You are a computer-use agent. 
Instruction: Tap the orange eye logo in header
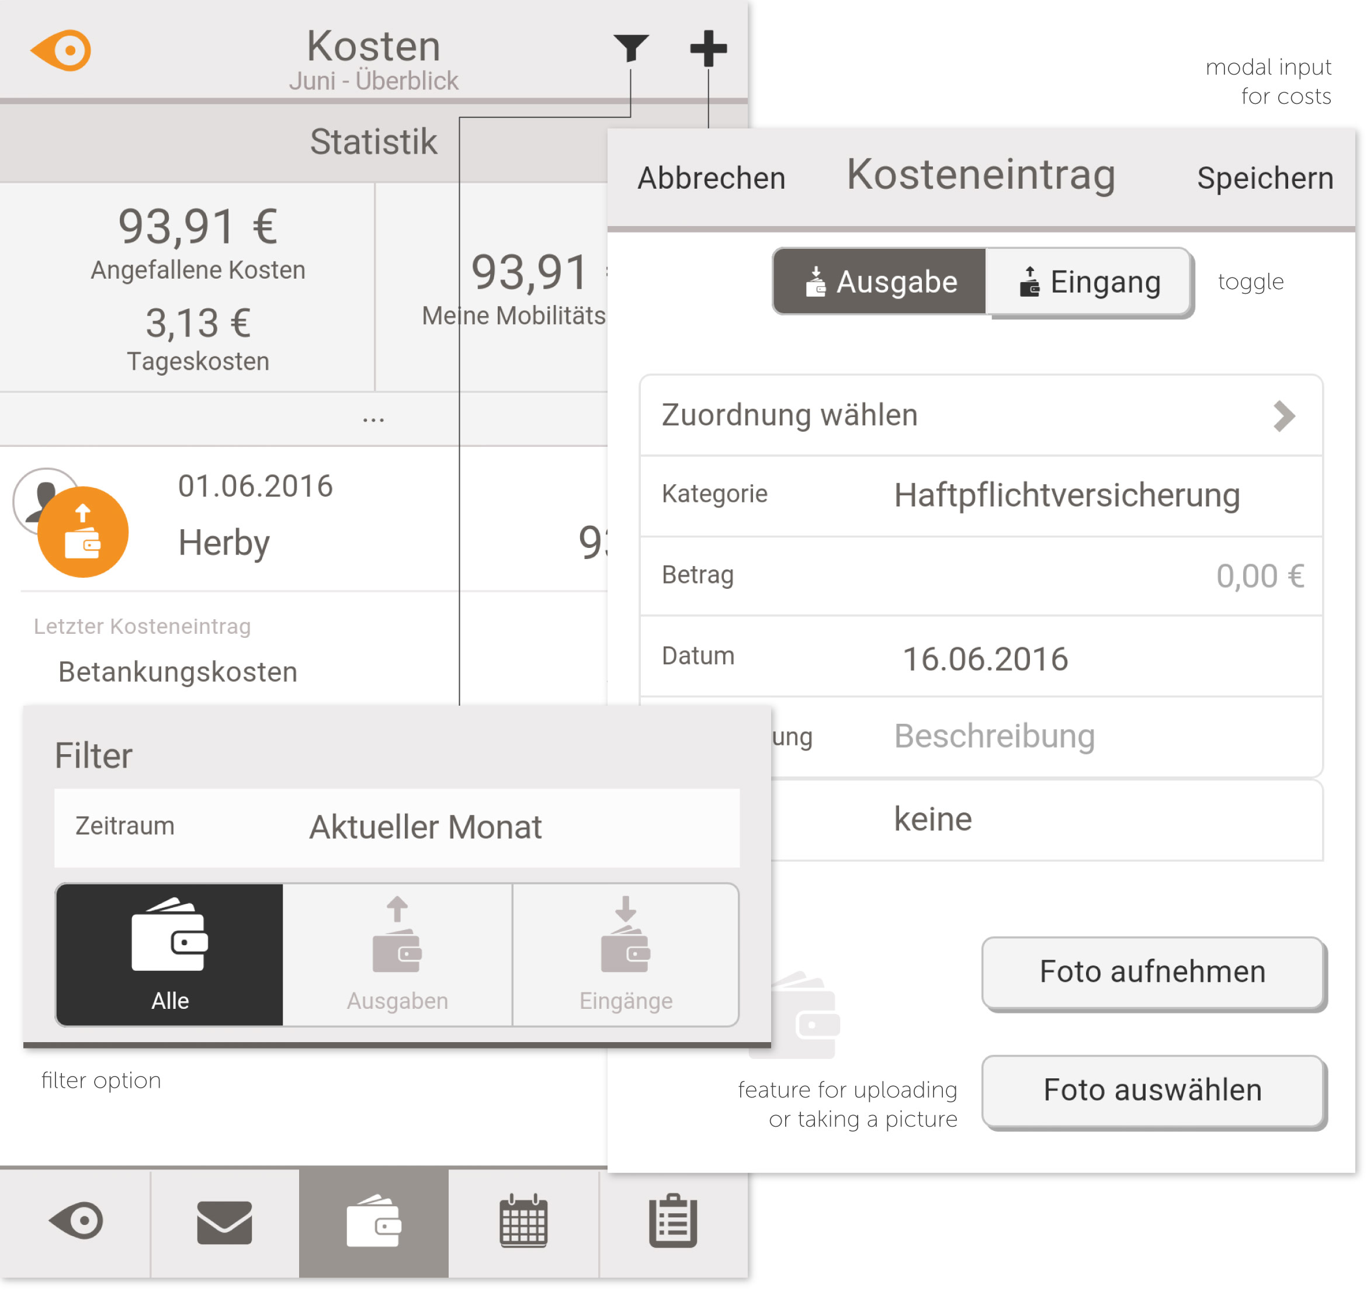[61, 50]
